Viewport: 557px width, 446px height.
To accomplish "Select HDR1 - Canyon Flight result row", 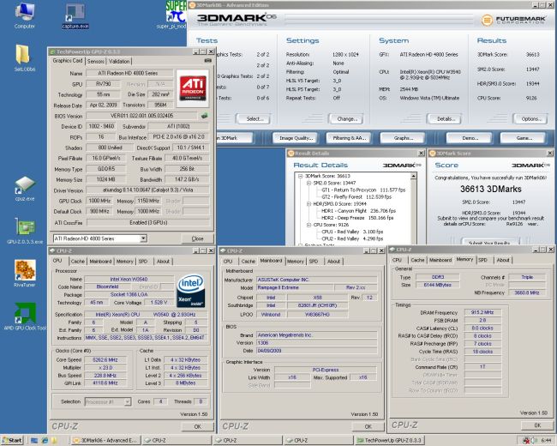I will (x=358, y=211).
